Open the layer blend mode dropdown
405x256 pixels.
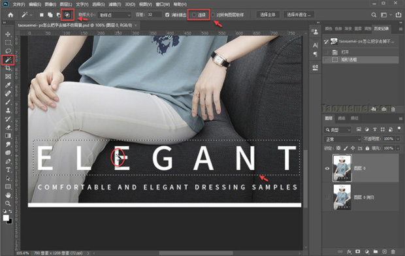pos(342,139)
